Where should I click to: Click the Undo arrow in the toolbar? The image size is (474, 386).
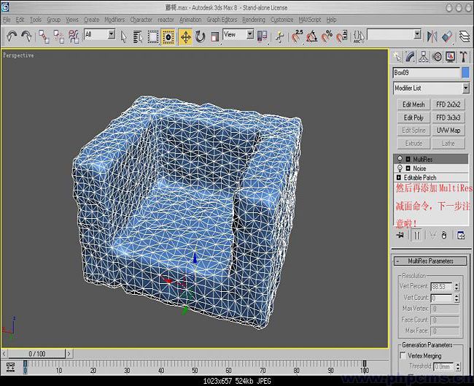click(x=12, y=36)
